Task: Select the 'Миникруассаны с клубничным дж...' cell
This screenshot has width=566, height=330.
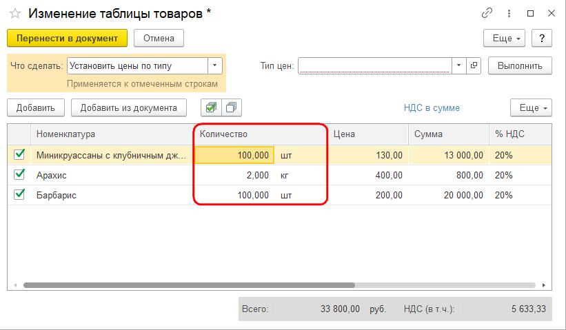Action: pyautogui.click(x=112, y=155)
